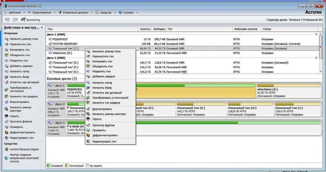326x172 pixels.
Task: Choose Копировать том in the context menu
Action: [102, 61]
